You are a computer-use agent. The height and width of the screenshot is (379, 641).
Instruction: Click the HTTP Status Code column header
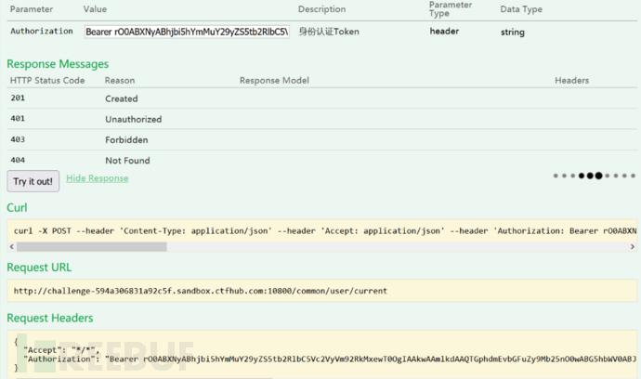tap(47, 81)
